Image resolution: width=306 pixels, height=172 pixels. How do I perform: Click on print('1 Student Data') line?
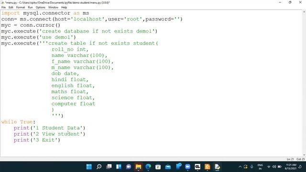click(x=49, y=128)
